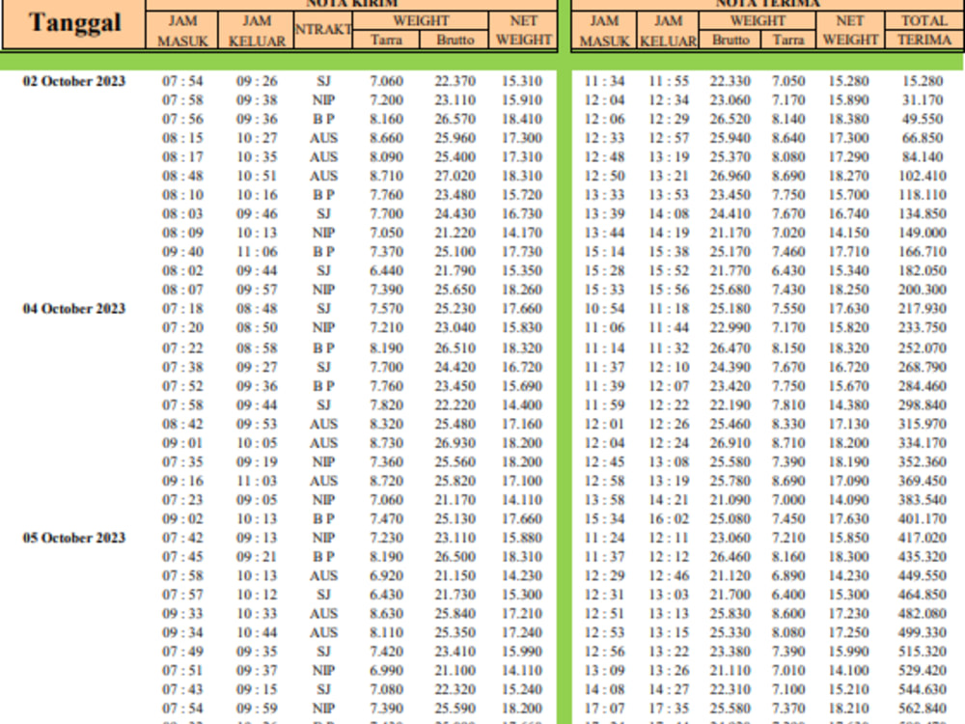Click net weight value 15.310
Image resolution: width=965 pixels, height=724 pixels.
522,81
